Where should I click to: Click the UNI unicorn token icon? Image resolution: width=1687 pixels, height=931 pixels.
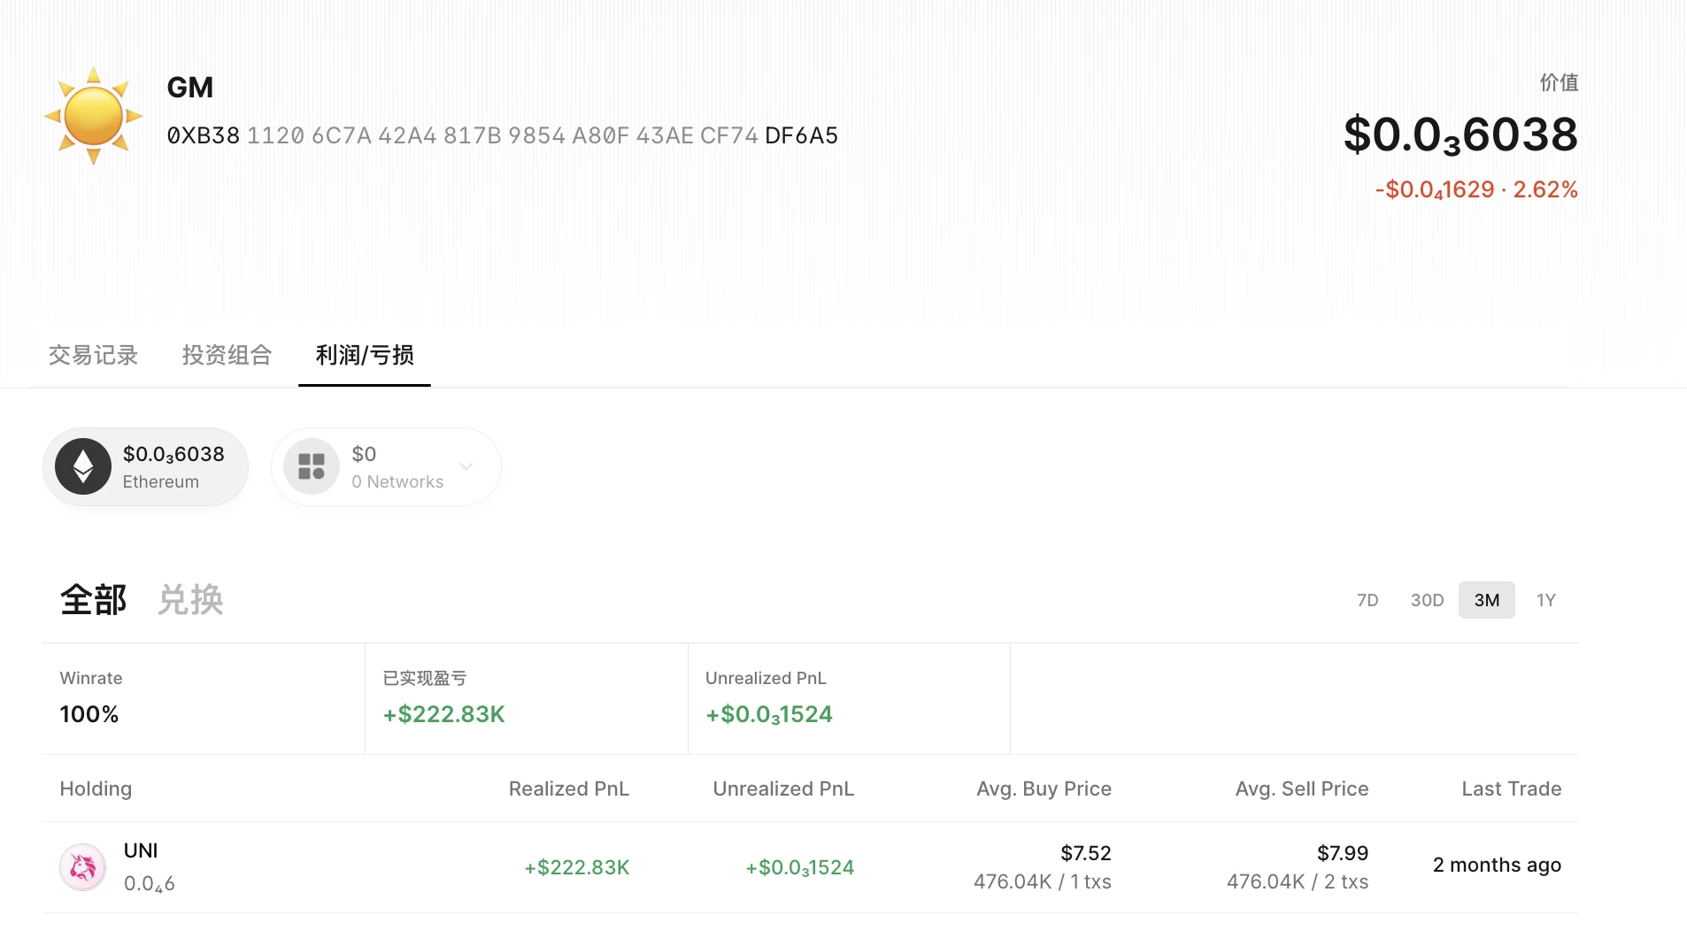coord(83,867)
